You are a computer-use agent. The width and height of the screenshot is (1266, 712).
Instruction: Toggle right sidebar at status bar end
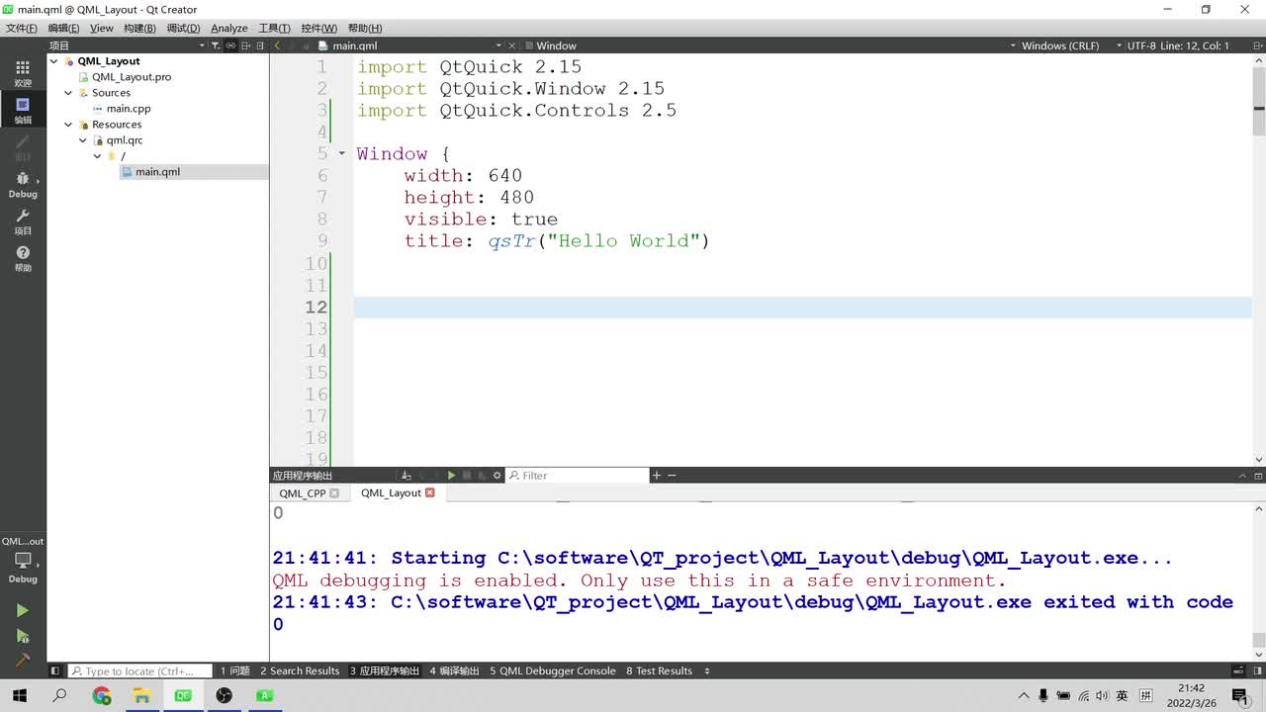pyautogui.click(x=1256, y=670)
